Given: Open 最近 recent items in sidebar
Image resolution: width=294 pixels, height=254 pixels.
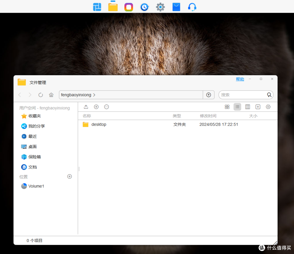Looking at the screenshot, I should (x=29, y=136).
